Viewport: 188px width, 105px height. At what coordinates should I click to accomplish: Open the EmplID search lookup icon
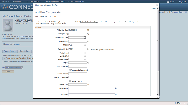(x=88, y=62)
